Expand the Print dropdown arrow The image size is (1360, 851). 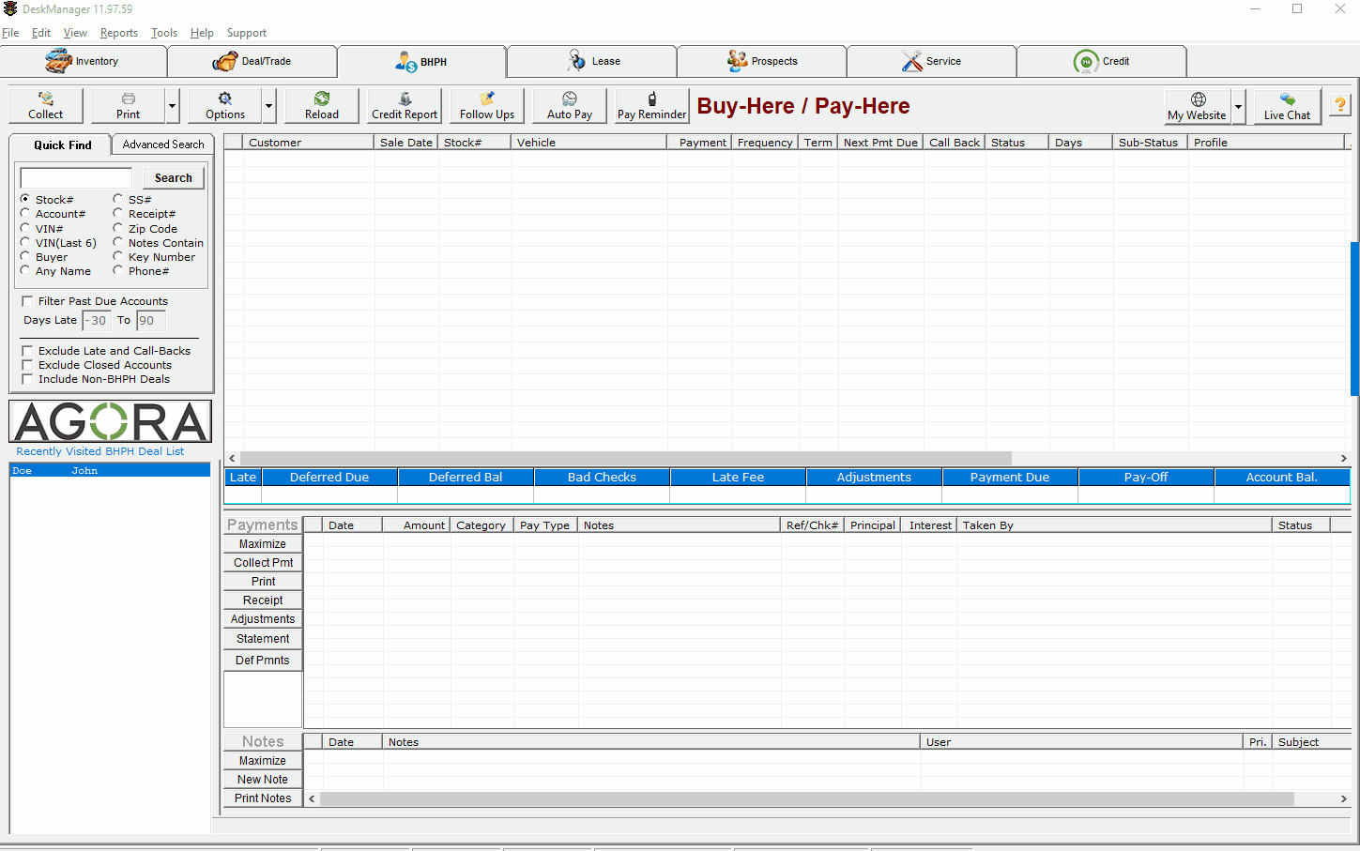pos(172,105)
